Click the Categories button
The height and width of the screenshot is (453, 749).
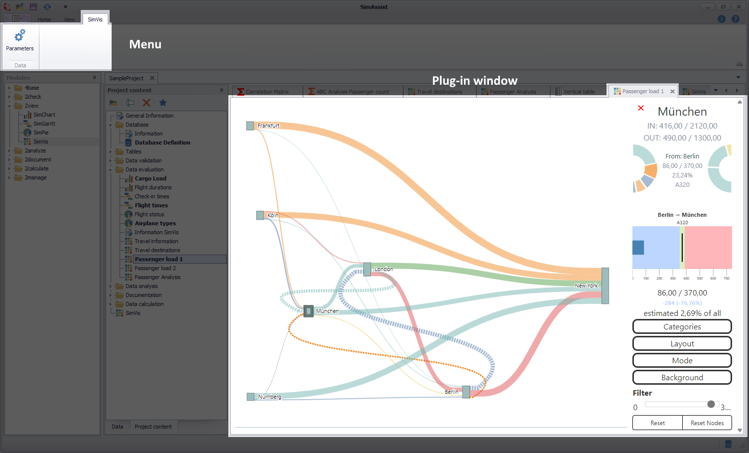[x=682, y=327]
